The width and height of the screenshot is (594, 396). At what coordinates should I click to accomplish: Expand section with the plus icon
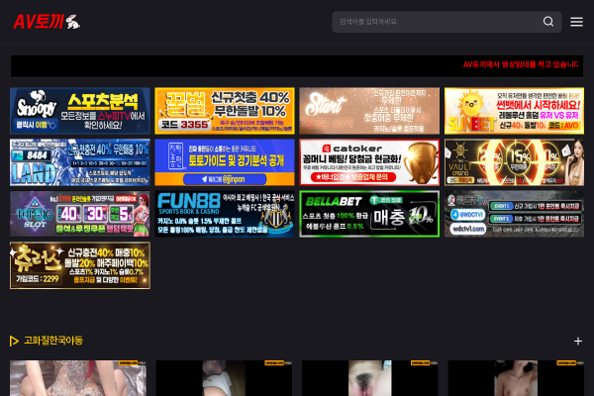[x=578, y=341]
